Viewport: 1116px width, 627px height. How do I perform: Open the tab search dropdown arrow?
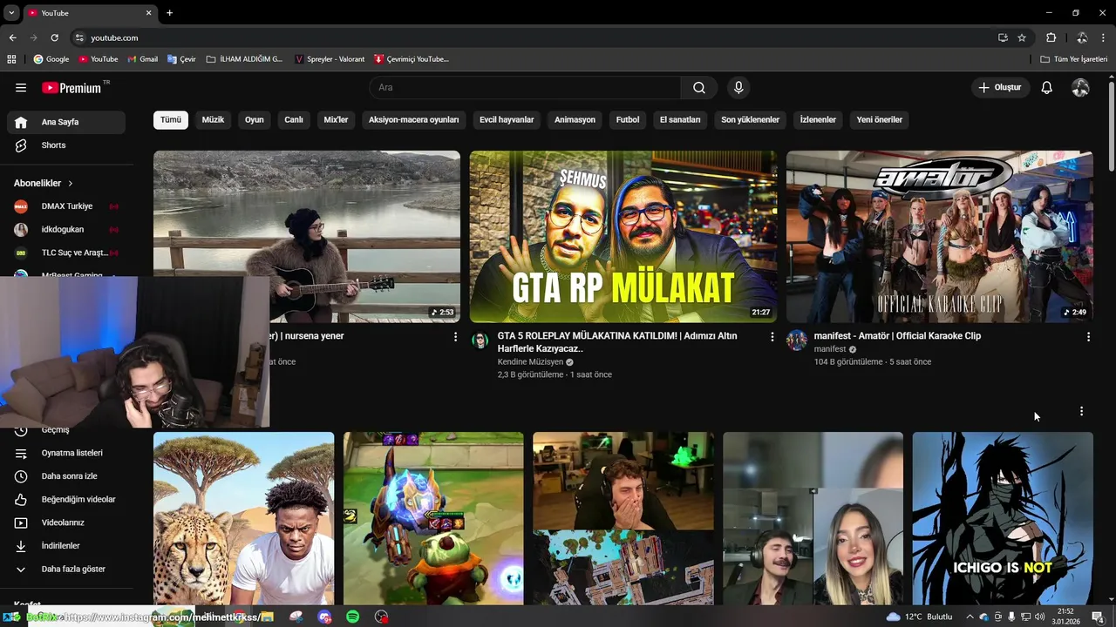tap(11, 13)
